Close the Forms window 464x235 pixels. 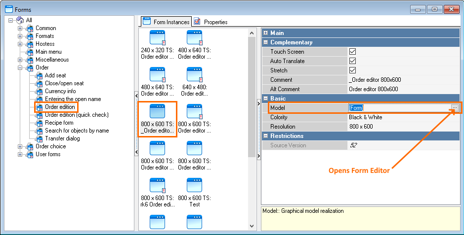coord(452,9)
